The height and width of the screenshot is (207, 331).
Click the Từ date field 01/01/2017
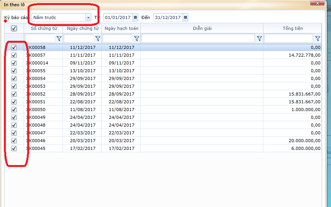[118, 17]
